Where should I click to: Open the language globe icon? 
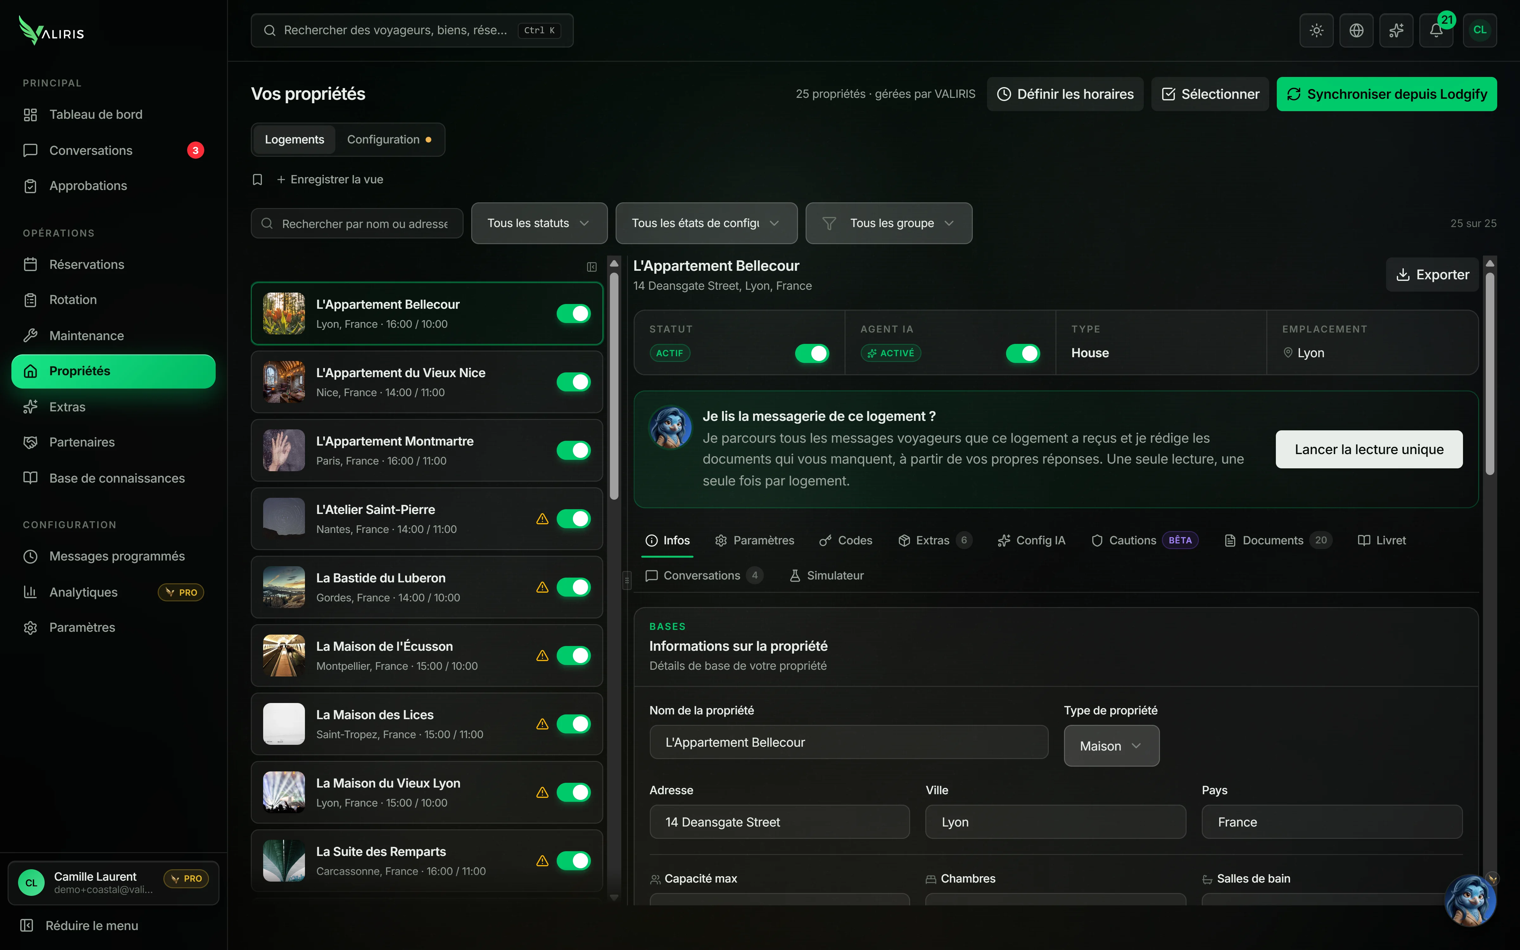(1356, 30)
